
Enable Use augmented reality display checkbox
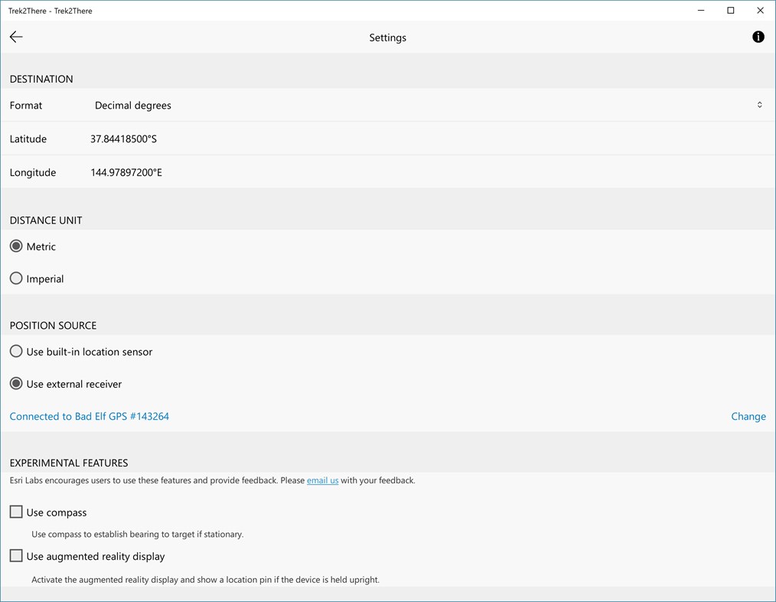pos(16,556)
